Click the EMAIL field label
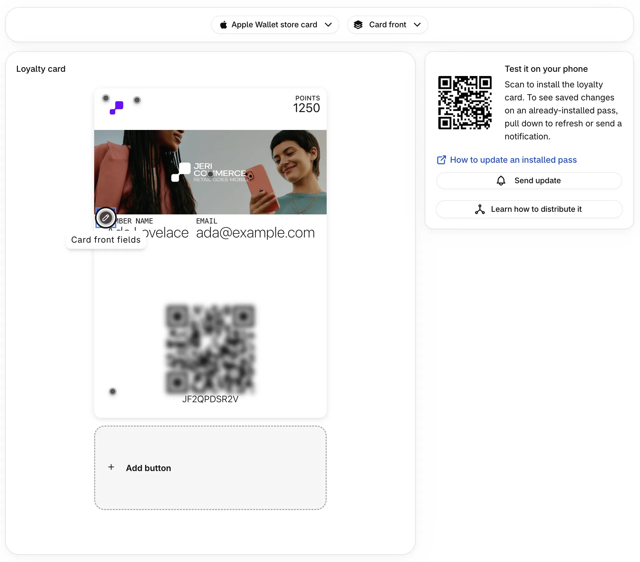The height and width of the screenshot is (562, 640). coord(207,221)
